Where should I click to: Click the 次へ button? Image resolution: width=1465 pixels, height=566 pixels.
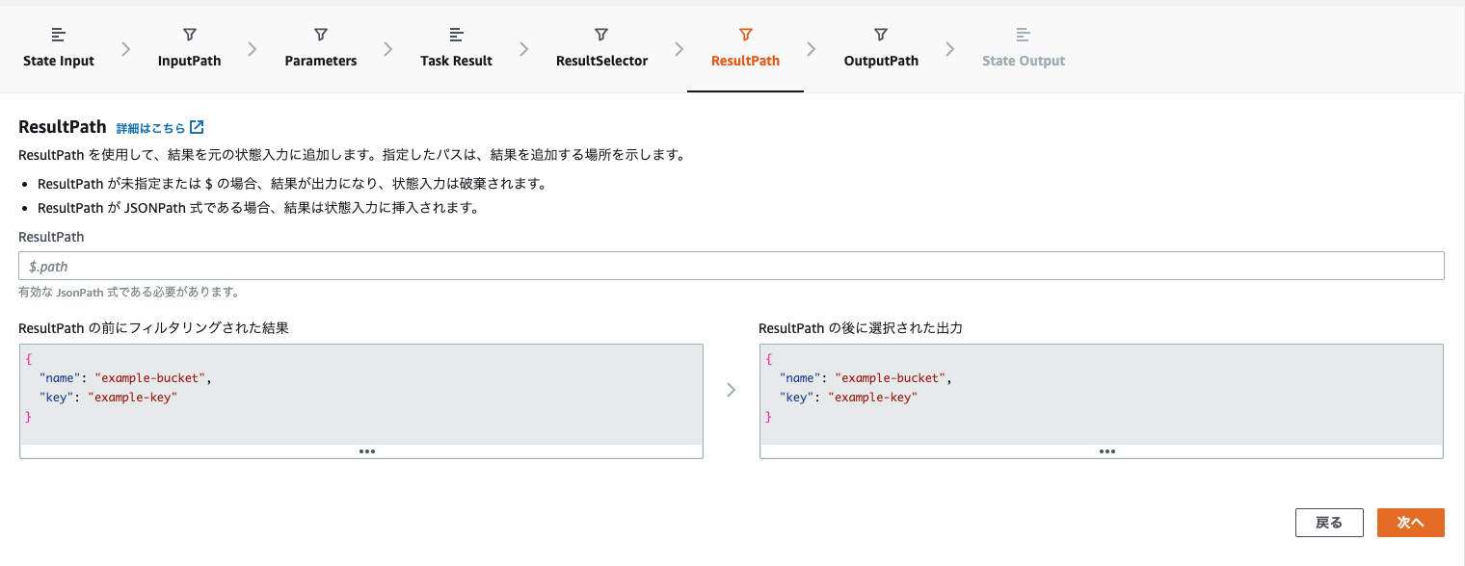[1410, 523]
